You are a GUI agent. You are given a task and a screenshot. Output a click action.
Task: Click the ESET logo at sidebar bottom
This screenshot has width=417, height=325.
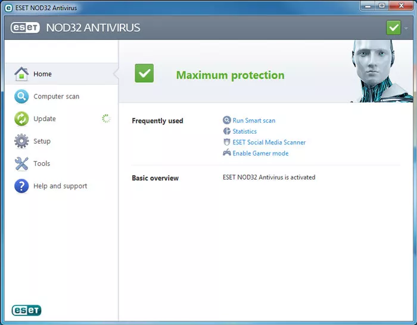click(26, 310)
